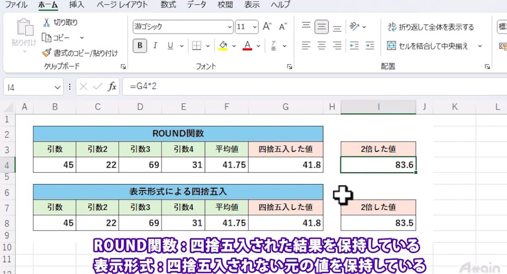Screen dimensions: 507x274
Task: Open the formula bar options dots icon
Action: [70, 87]
